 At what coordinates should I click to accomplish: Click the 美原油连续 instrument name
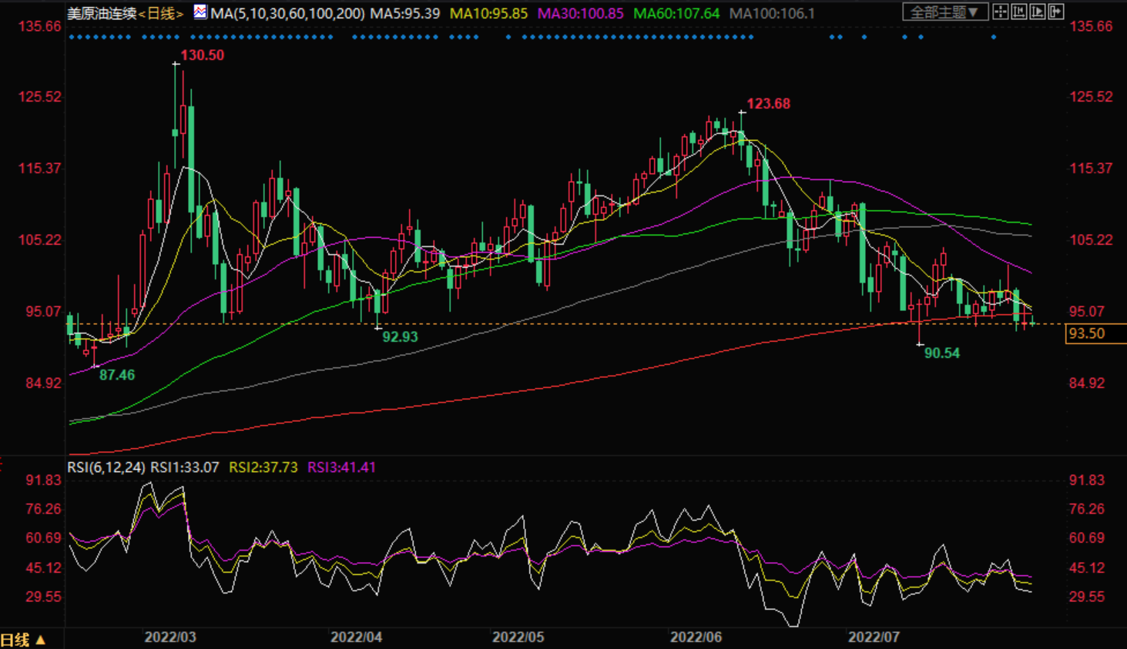click(x=102, y=14)
